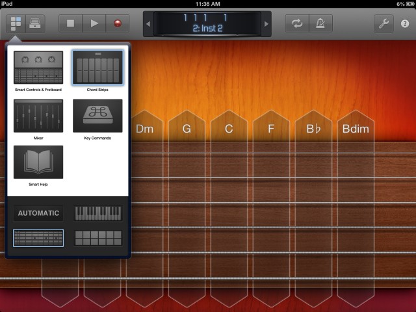Open the Smart Help book icon

[x=38, y=162]
